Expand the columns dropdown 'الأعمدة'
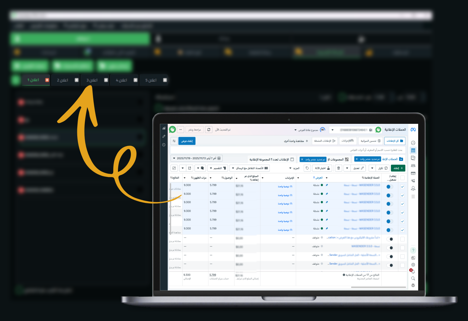468x321 pixels. click(249, 168)
